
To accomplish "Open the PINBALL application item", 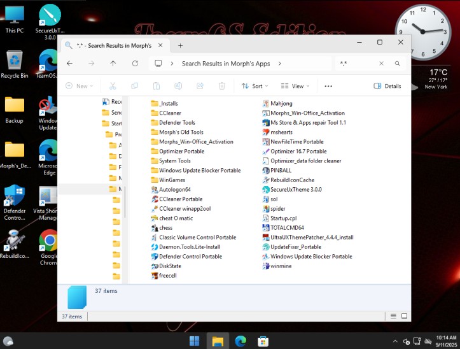I will click(277, 171).
